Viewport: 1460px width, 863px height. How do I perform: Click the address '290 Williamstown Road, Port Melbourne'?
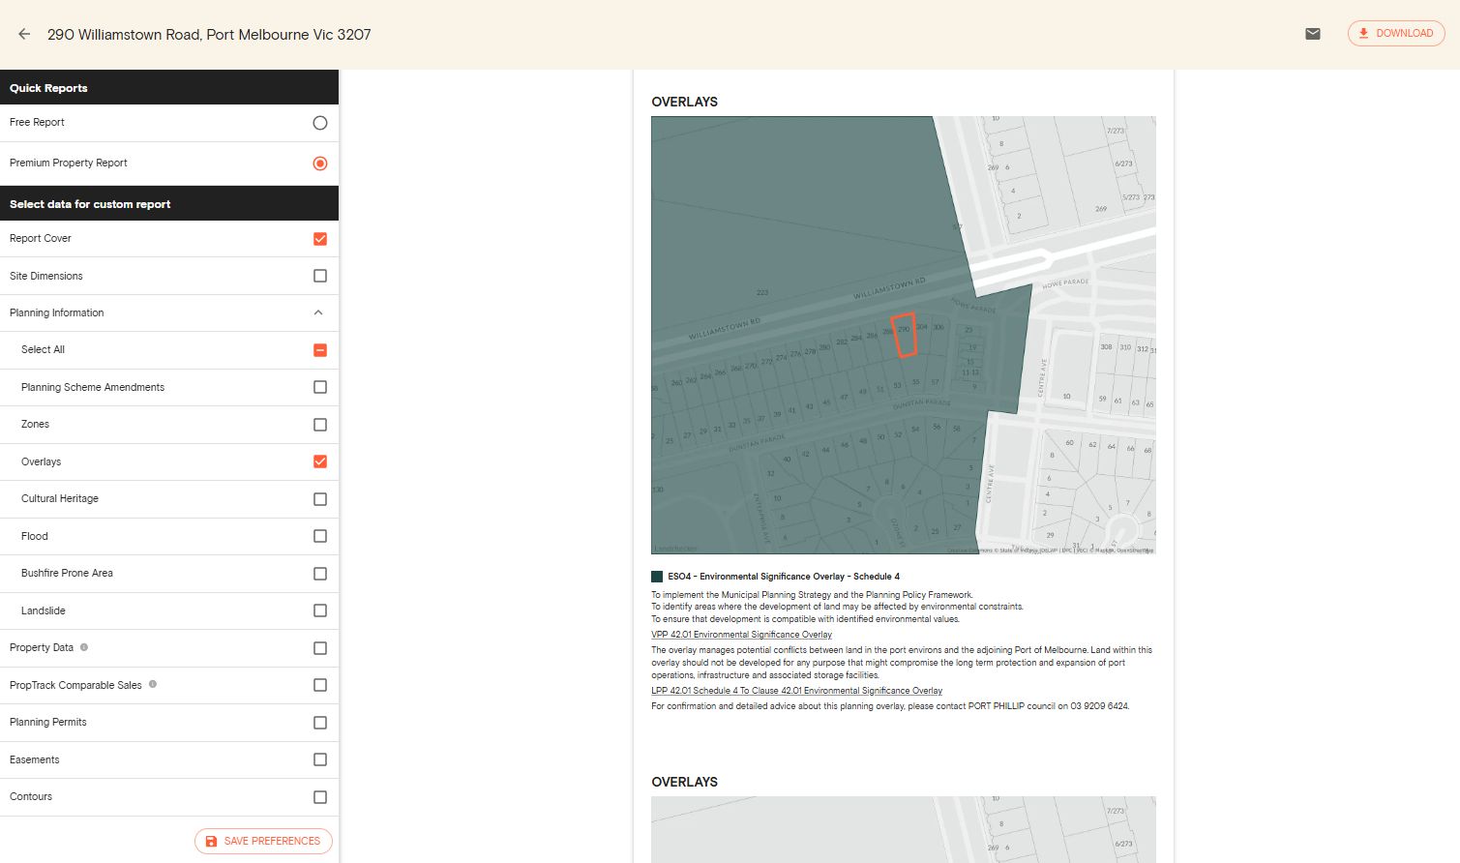209,35
